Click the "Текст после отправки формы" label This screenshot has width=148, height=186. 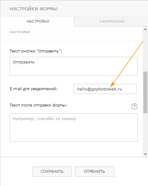[38, 105]
